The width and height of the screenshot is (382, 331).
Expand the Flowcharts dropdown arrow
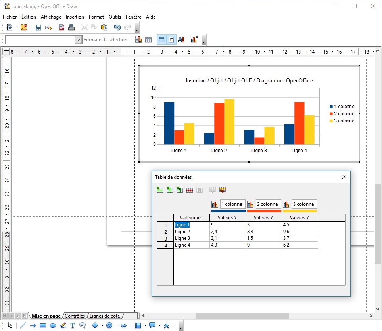pos(145,325)
